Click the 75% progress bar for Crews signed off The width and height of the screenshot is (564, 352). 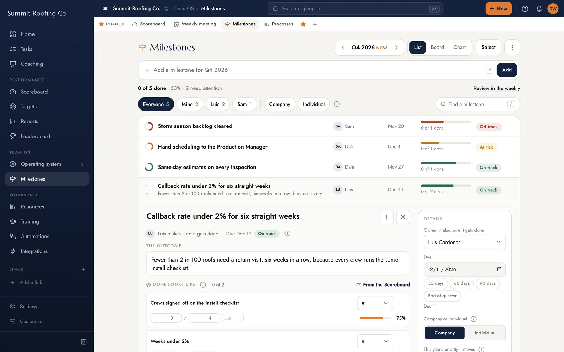[375, 318]
